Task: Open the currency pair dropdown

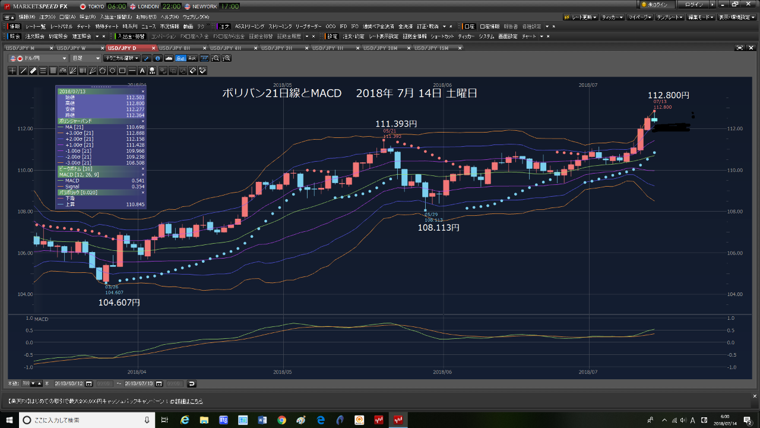Action: pos(38,58)
